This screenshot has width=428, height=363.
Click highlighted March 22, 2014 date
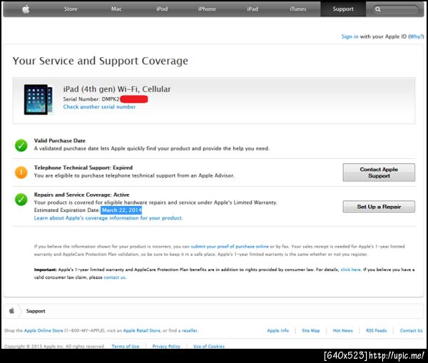121,210
